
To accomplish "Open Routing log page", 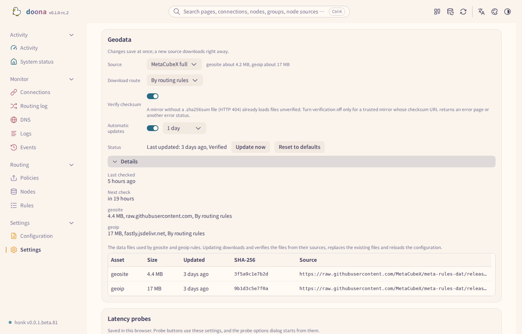I will coord(43,106).
